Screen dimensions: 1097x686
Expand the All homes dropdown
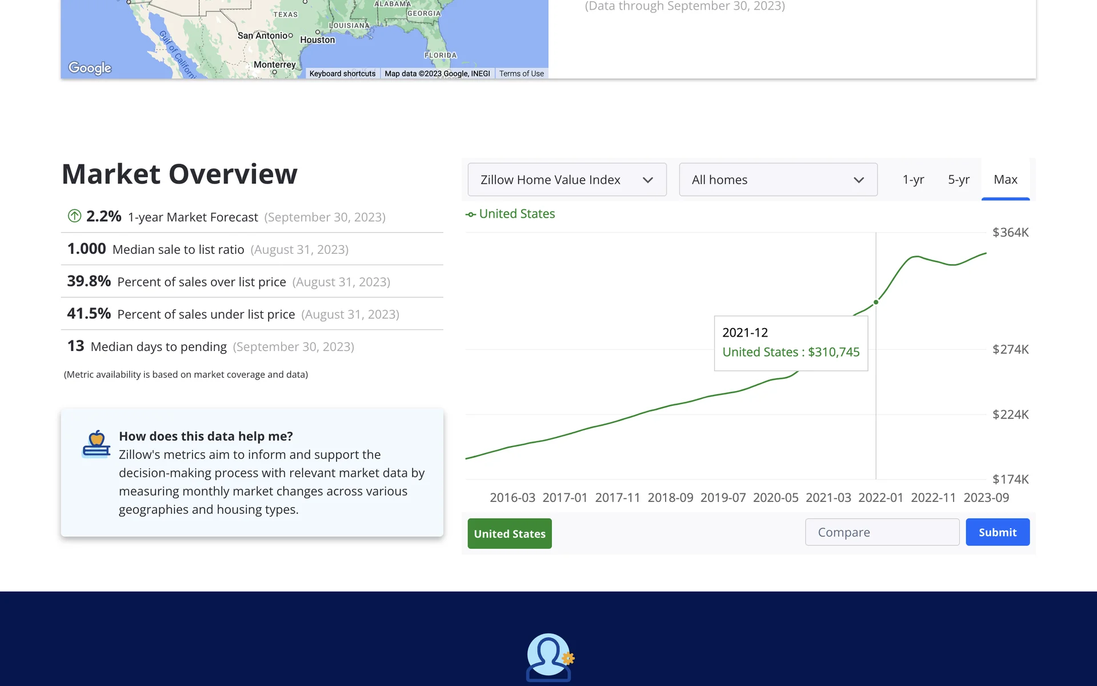[x=778, y=180]
